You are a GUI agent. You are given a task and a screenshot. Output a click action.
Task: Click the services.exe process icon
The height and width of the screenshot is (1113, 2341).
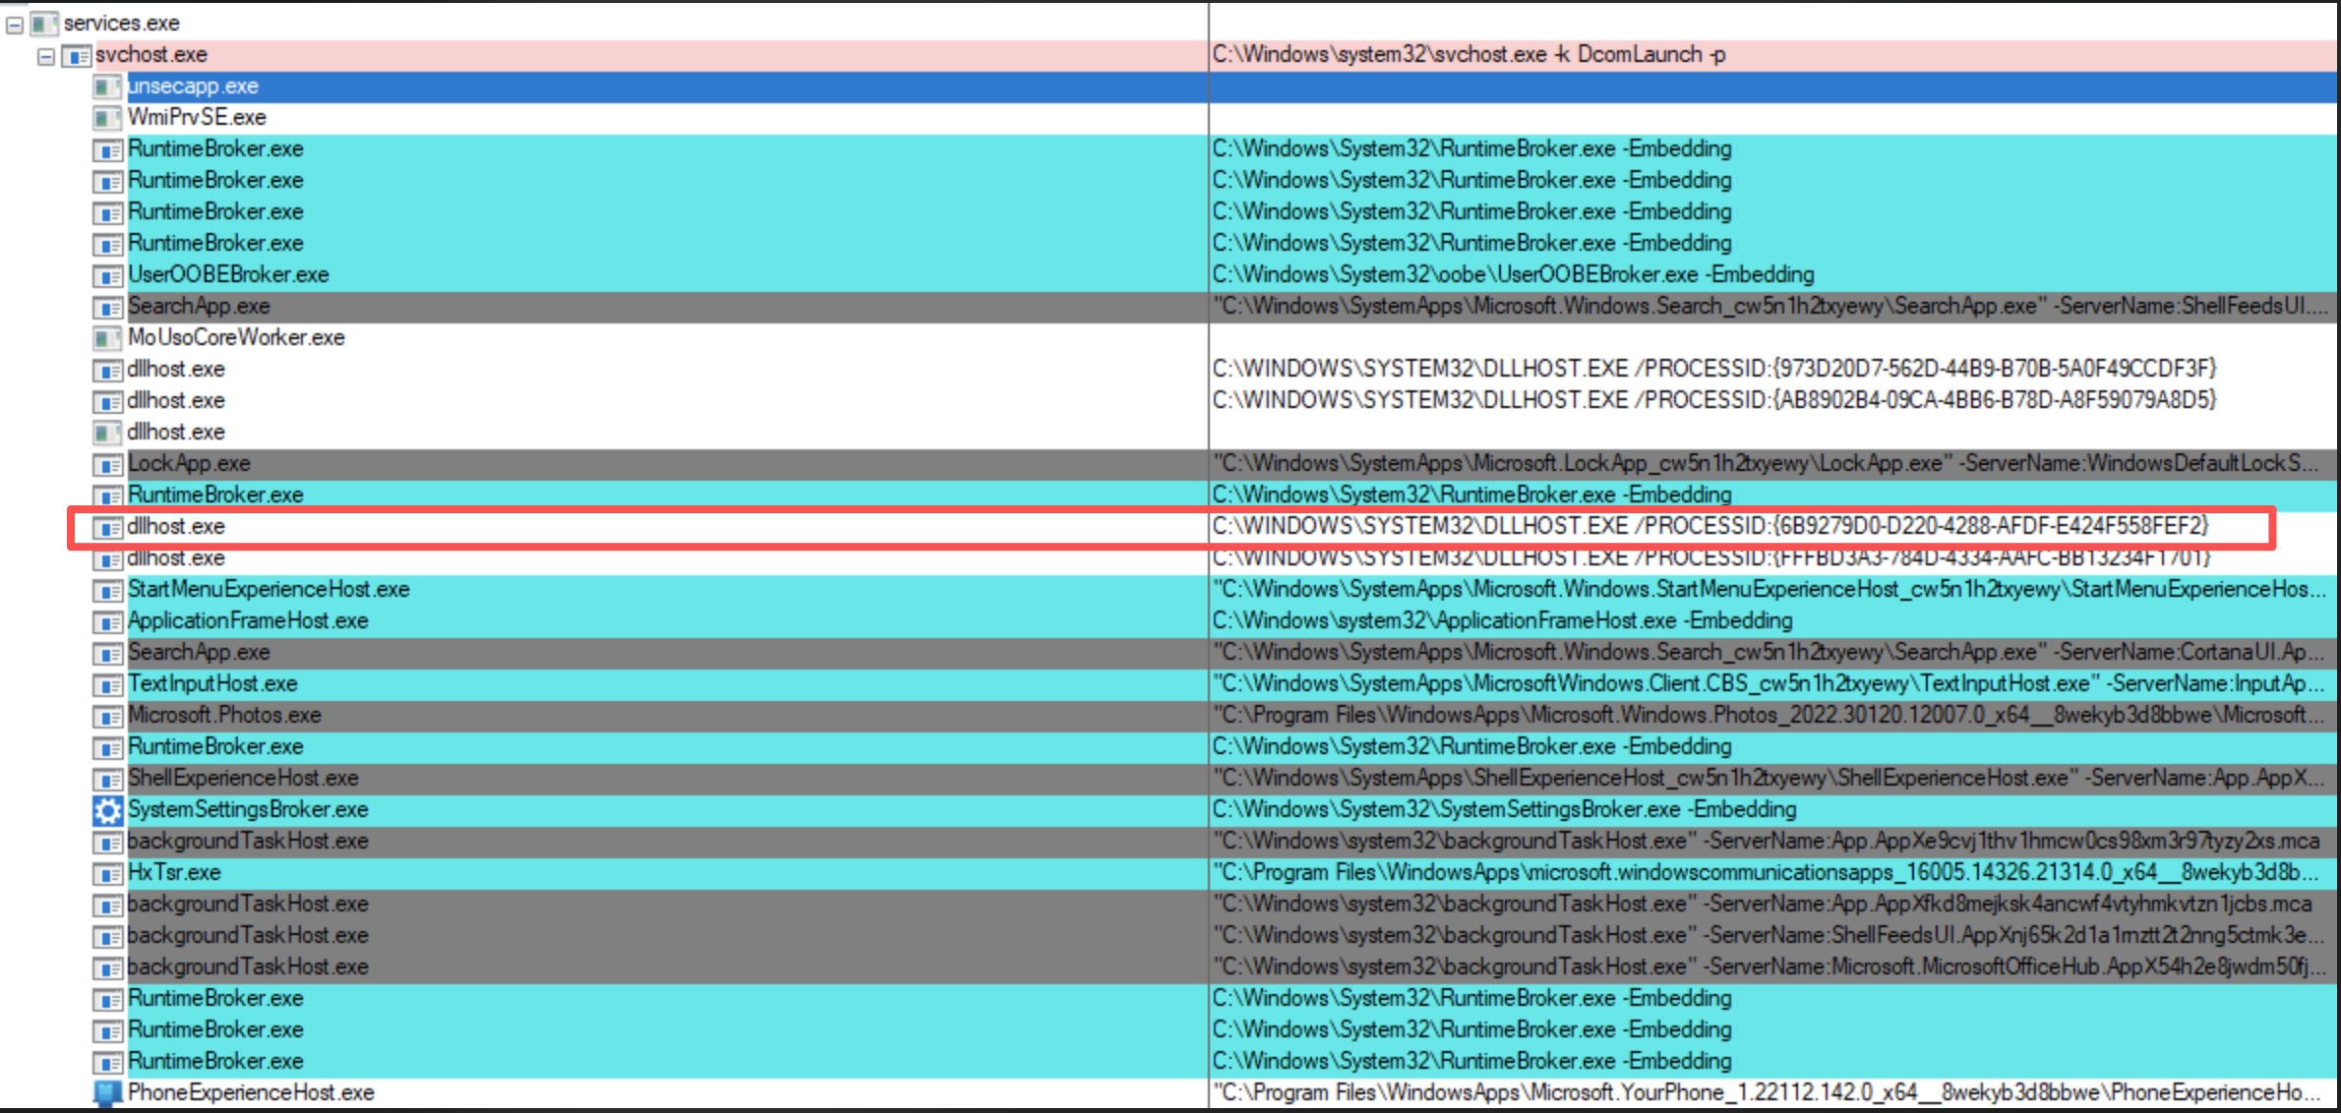pyautogui.click(x=43, y=24)
